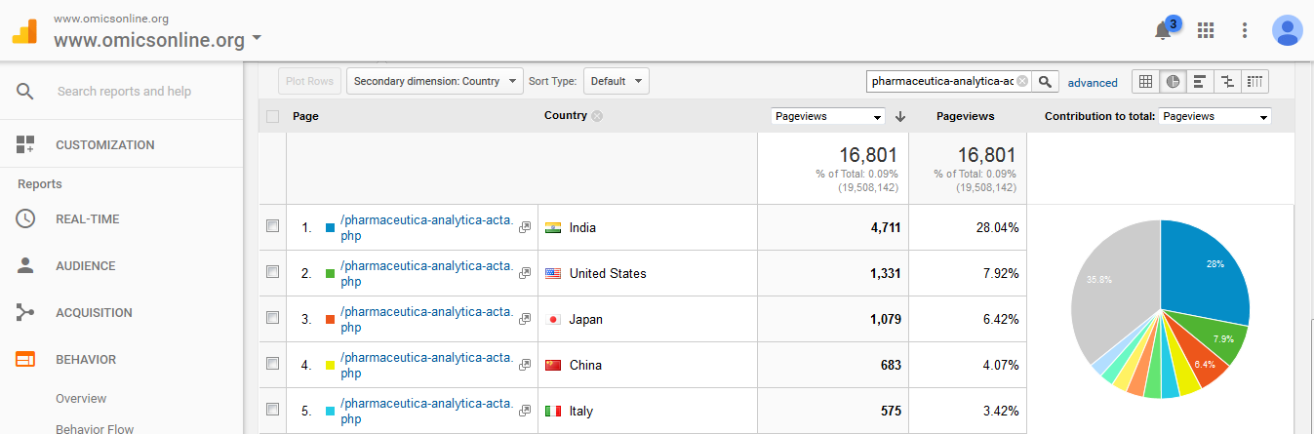This screenshot has height=434, width=1314.
Task: Open the three-dot more options menu
Action: click(x=1245, y=30)
